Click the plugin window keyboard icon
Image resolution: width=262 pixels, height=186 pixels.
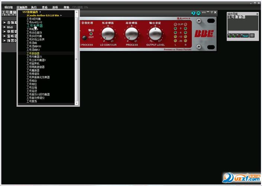click(204, 12)
